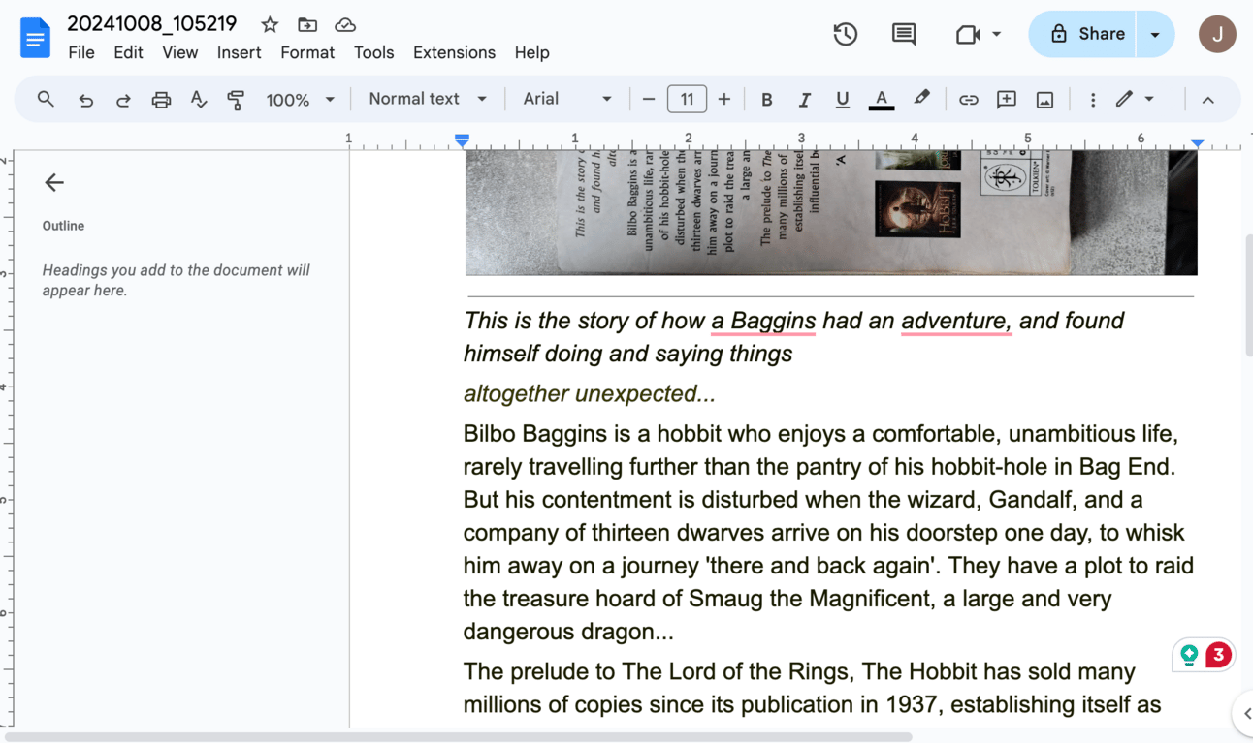Click the insert image icon
The height and width of the screenshot is (743, 1253).
tap(1044, 100)
